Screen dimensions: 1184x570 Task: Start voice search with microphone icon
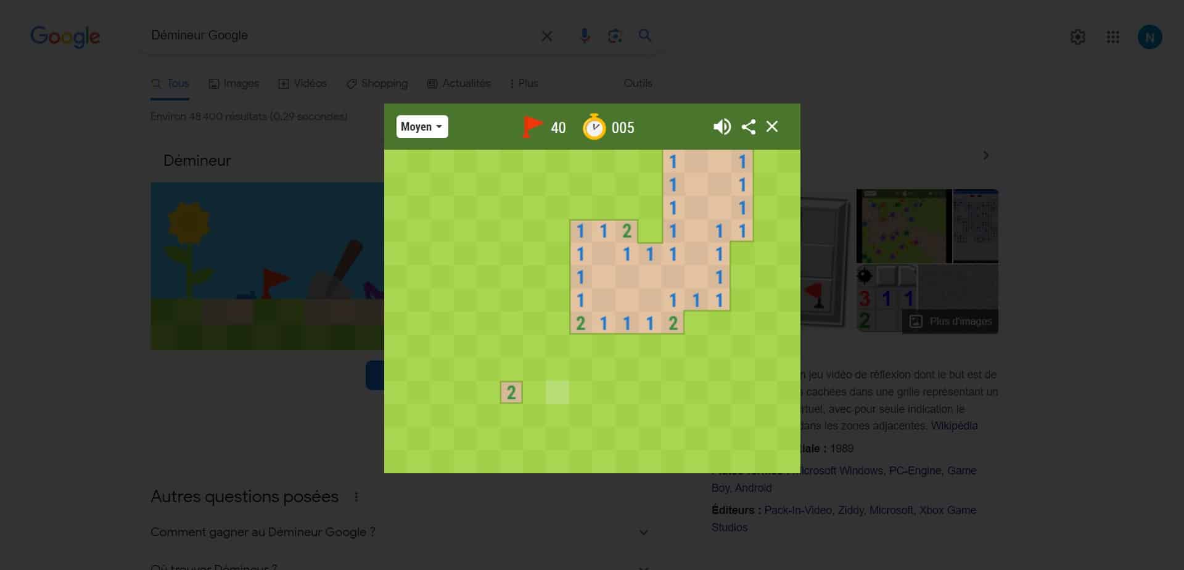click(x=585, y=36)
